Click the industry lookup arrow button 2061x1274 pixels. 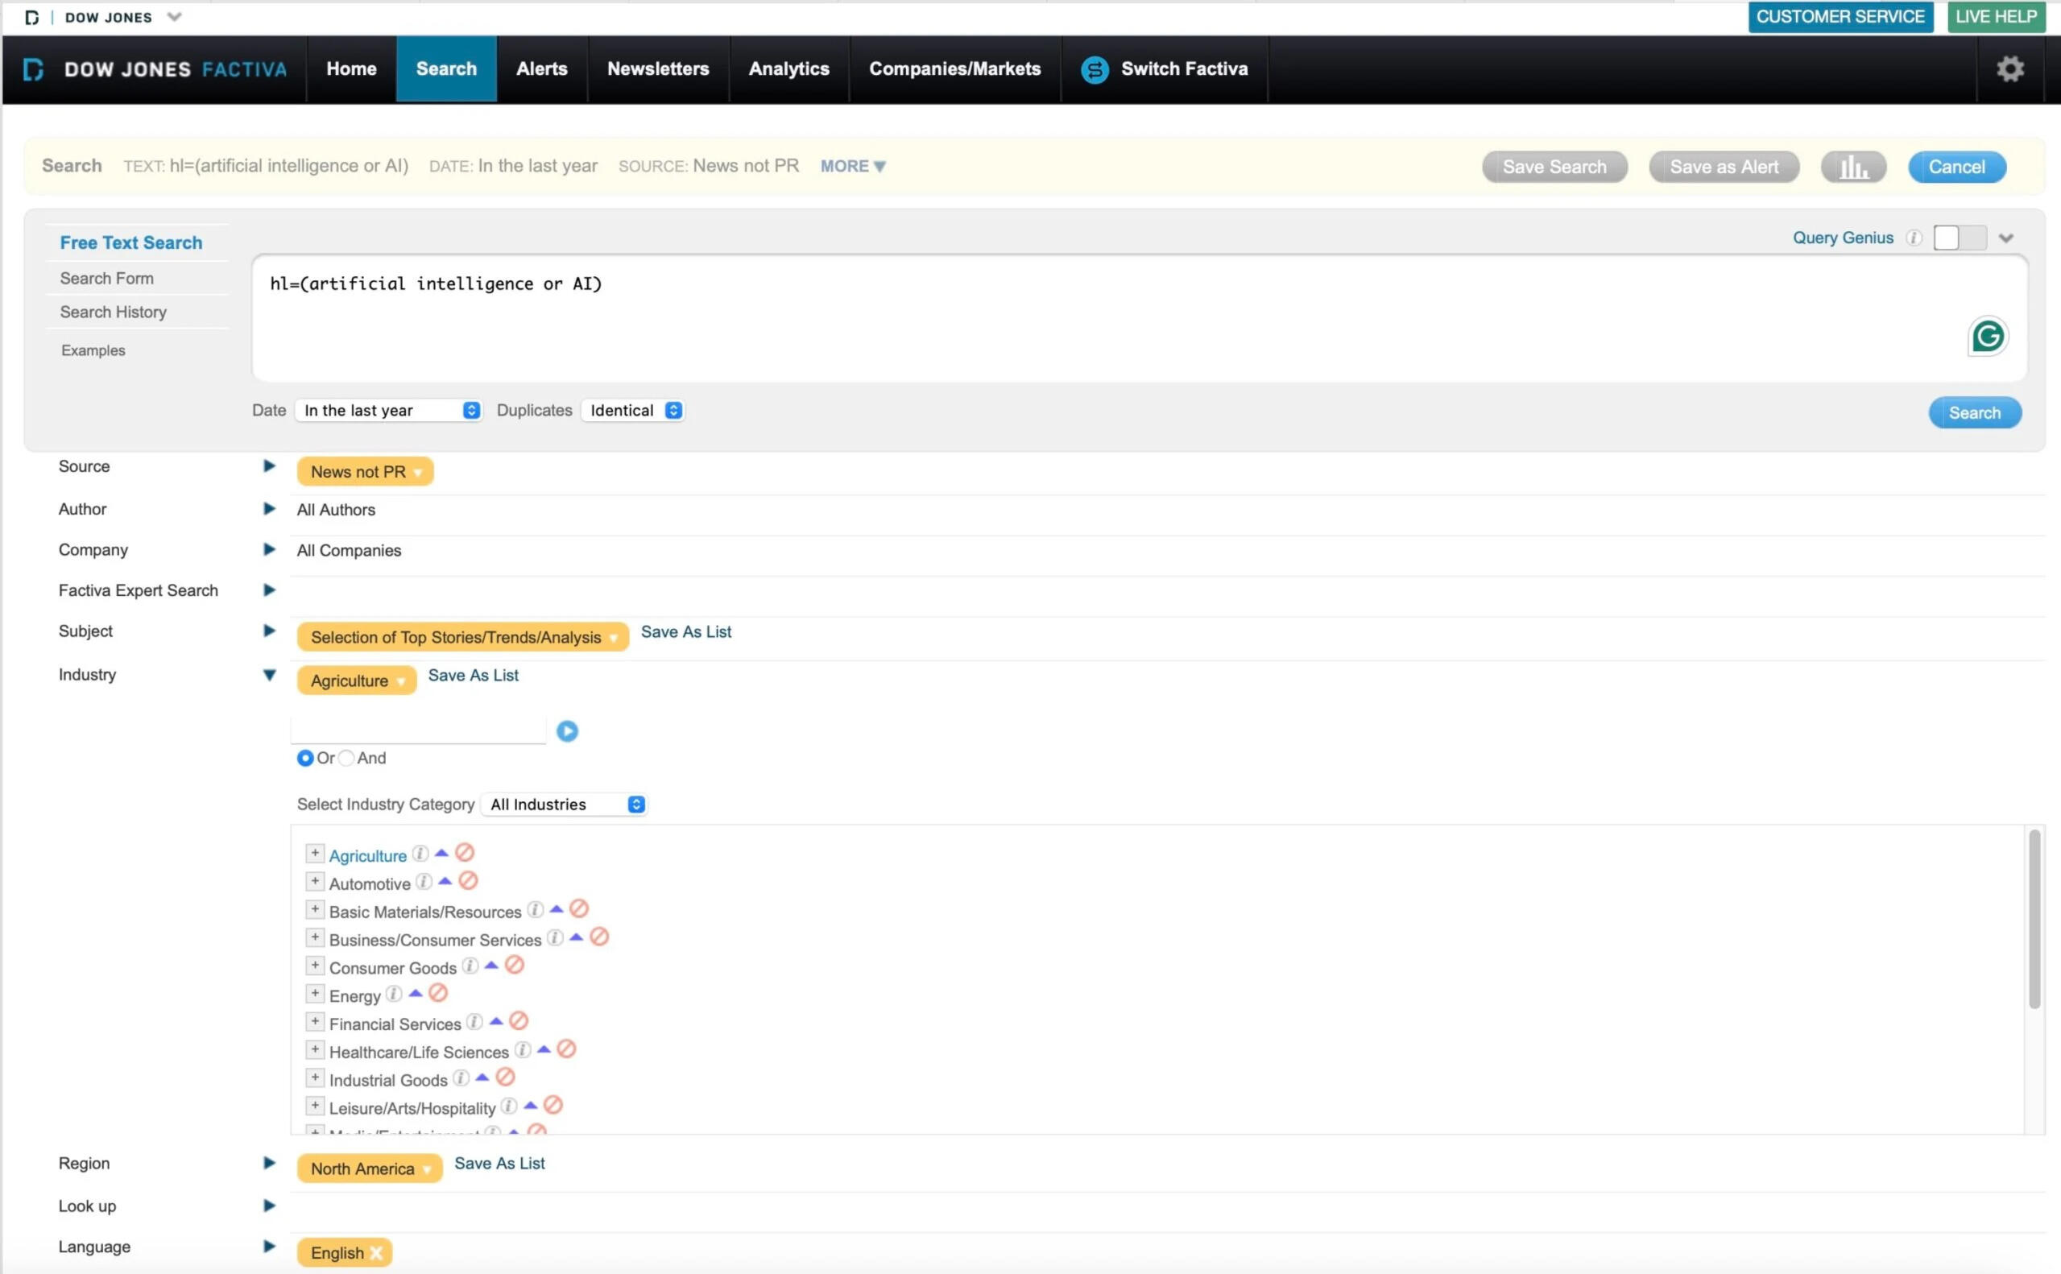click(567, 730)
